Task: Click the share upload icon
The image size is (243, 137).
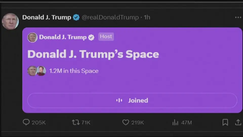Action: (238, 122)
